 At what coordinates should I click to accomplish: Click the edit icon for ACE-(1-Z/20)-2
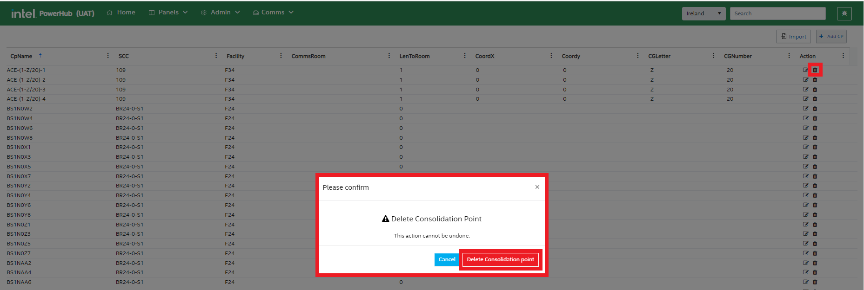pos(805,80)
